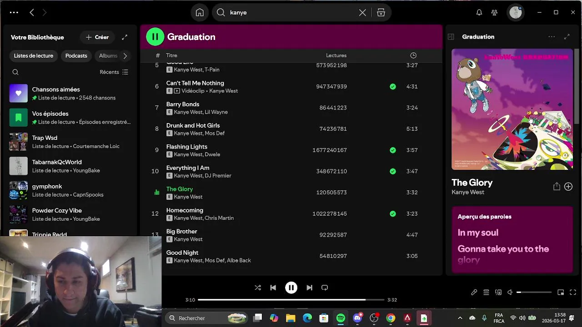Adjust the volume slider
This screenshot has height=327, width=582.
534,292
